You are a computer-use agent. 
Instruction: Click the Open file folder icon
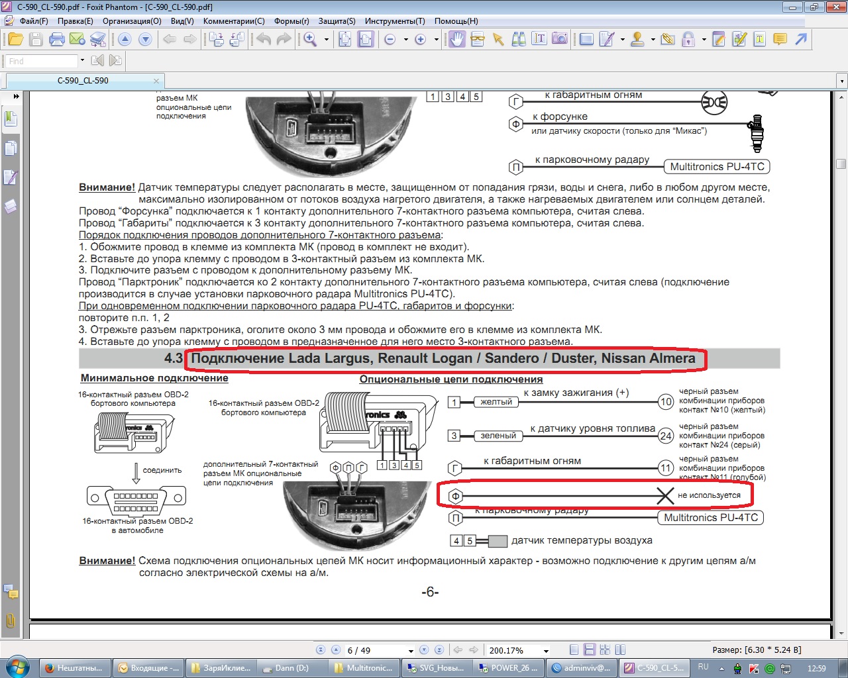point(15,40)
